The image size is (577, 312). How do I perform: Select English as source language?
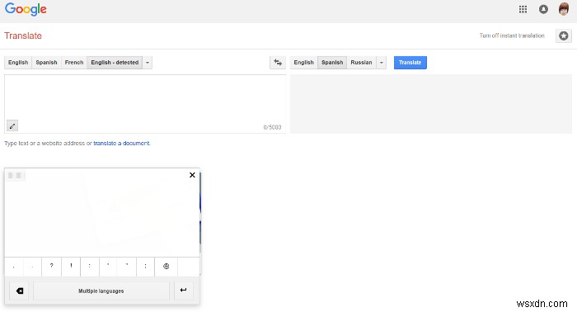tap(18, 63)
